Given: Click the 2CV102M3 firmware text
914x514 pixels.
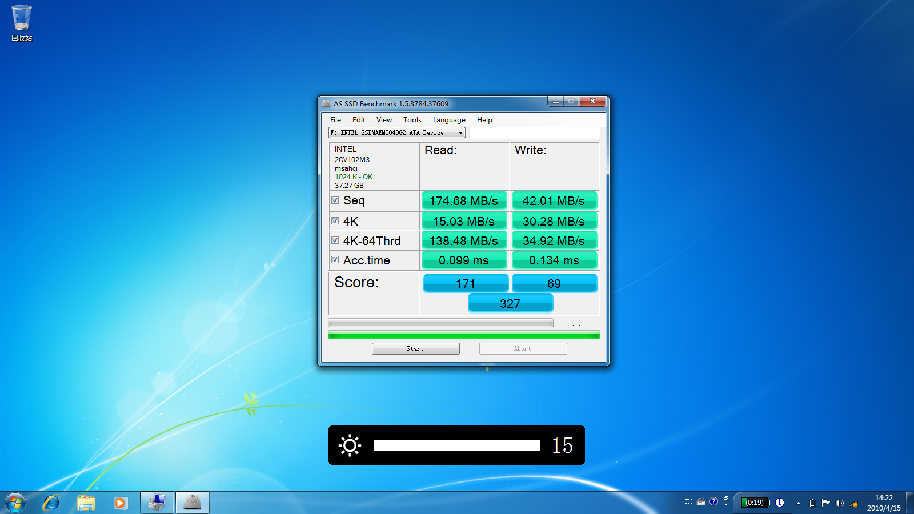Looking at the screenshot, I should click(352, 160).
